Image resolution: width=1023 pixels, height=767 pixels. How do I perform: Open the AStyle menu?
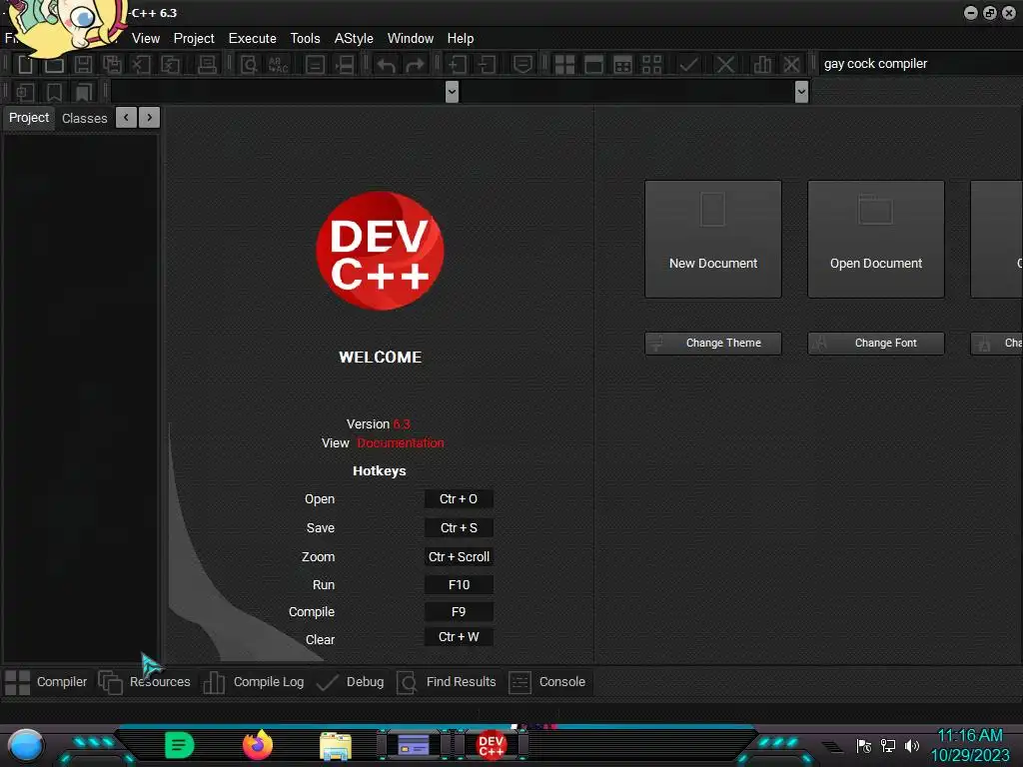(354, 39)
